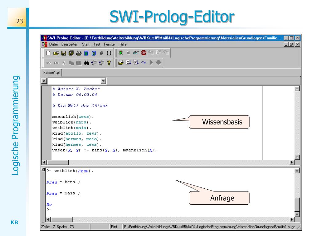Click the red STOP sign icon
Screen dimensions: 315x236
pos(143,53)
